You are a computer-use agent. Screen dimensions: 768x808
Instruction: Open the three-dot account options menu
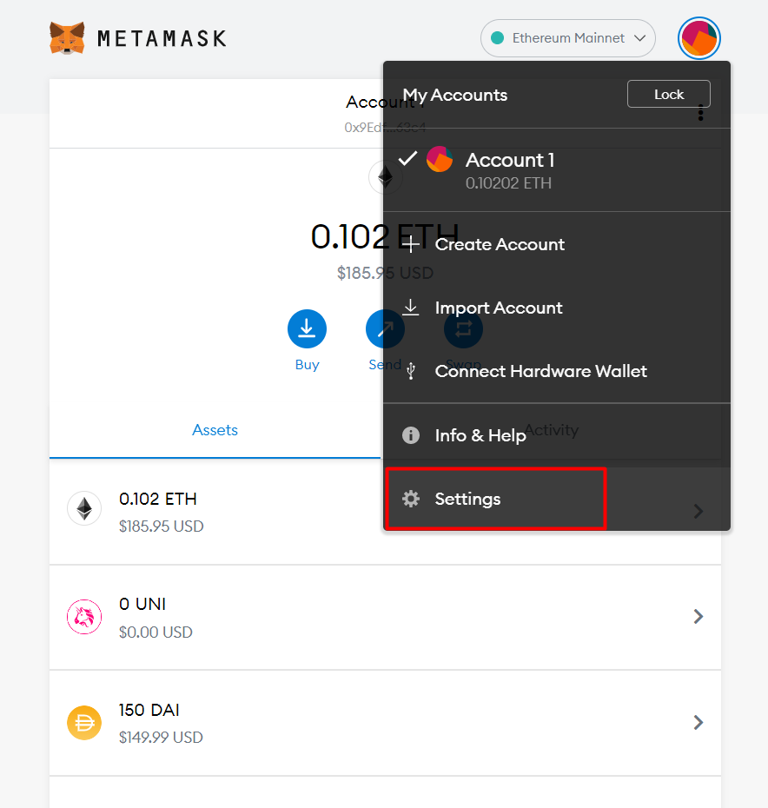tap(700, 113)
